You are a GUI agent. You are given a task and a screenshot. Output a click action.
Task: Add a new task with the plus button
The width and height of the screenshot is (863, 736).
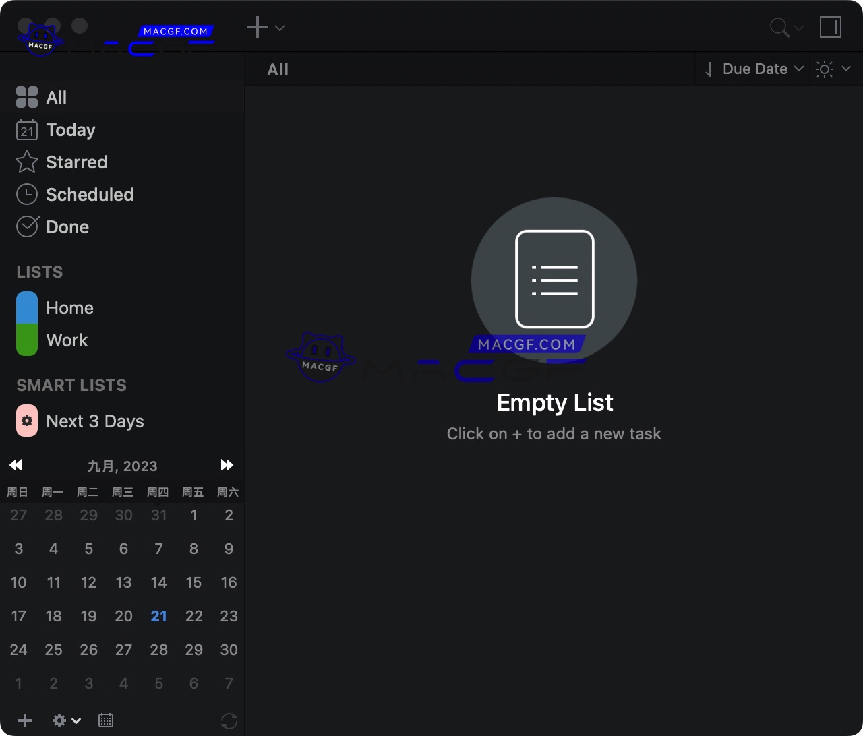click(x=256, y=27)
